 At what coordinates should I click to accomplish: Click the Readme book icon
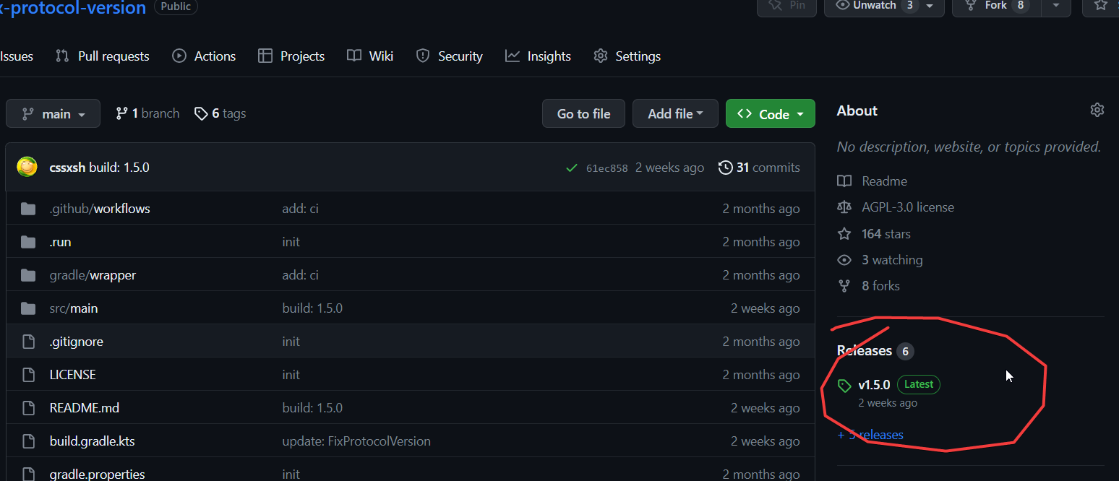point(844,181)
